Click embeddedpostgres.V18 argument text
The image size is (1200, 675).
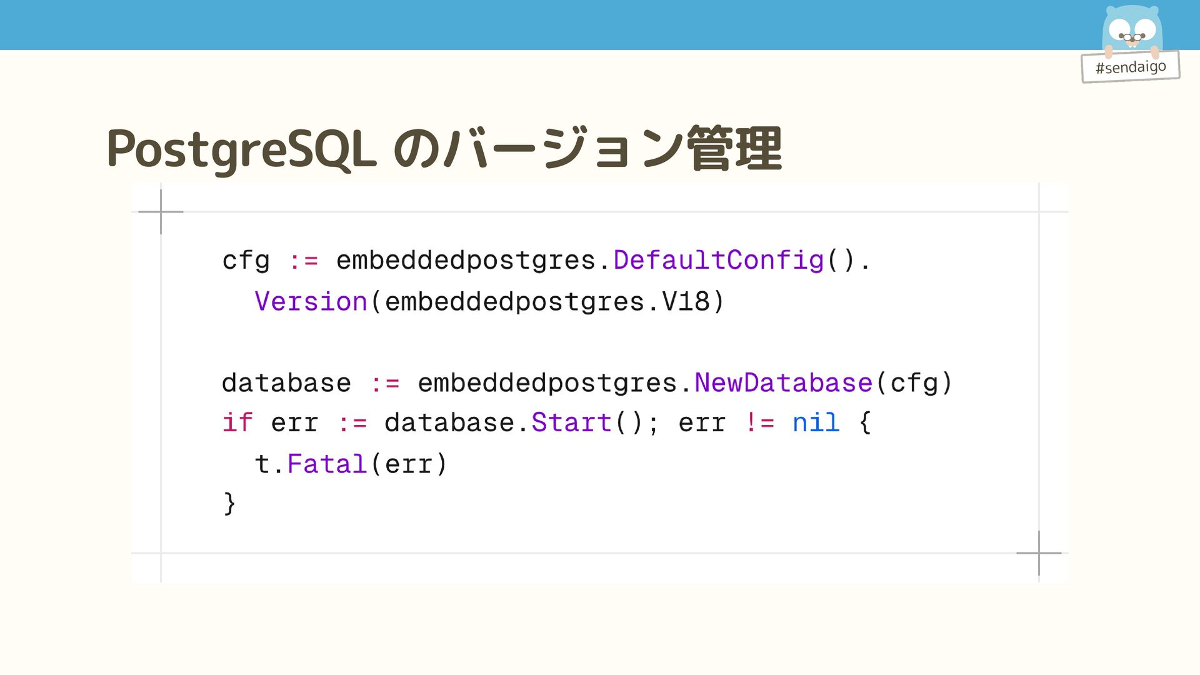tap(547, 302)
